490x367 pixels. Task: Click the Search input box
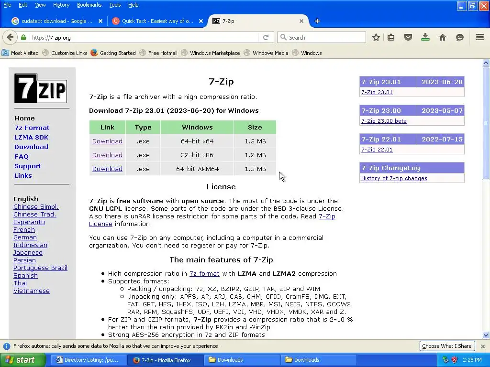(x=322, y=37)
